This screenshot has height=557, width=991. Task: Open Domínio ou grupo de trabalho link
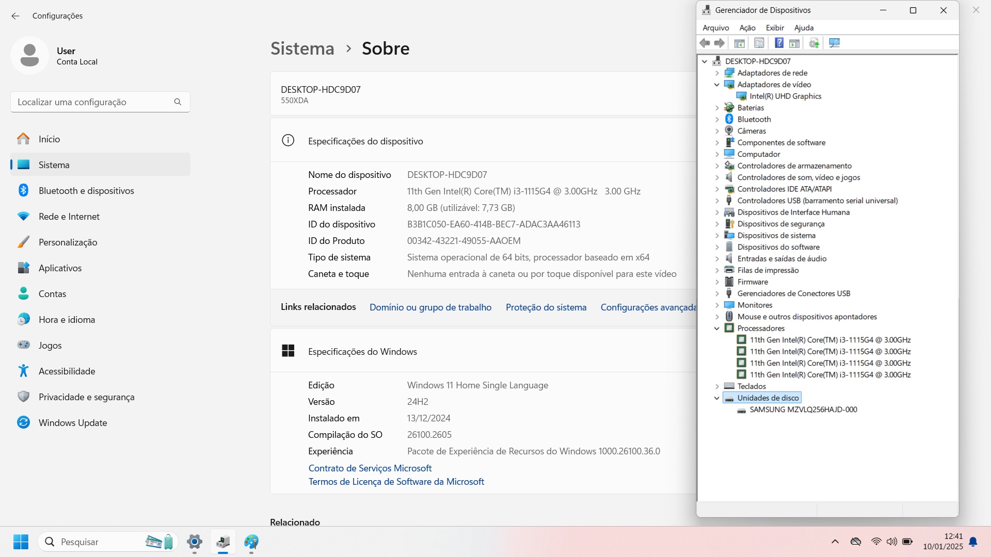pos(430,307)
